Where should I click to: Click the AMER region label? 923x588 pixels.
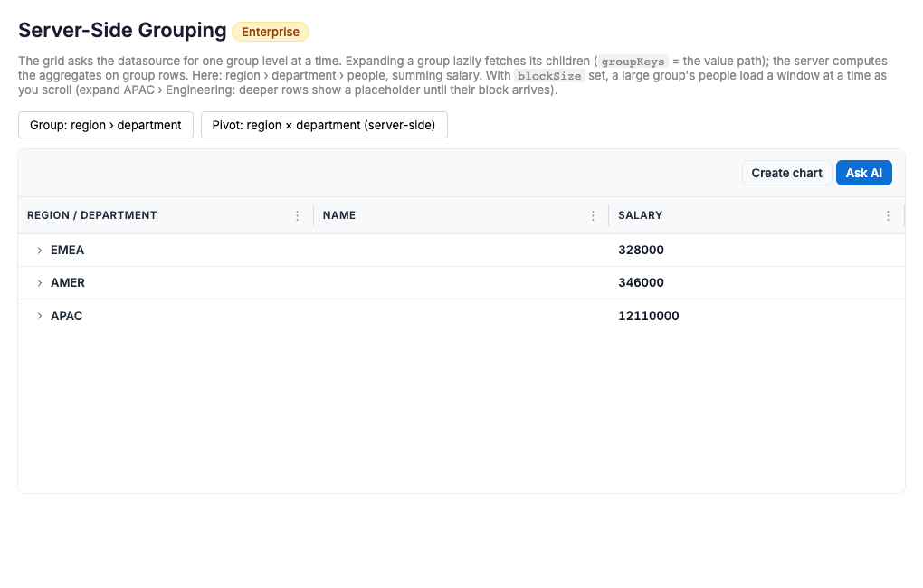[68, 282]
